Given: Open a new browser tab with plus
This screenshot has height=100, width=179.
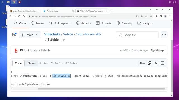Looking at the screenshot, I should pos(112,11).
